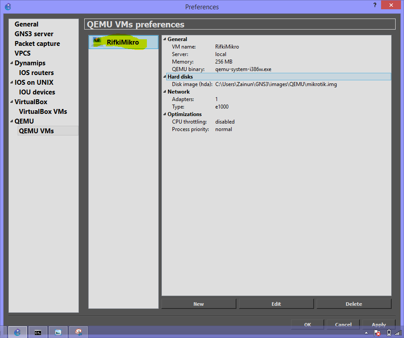Collapse the VirtualBox tree arrow
The width and height of the screenshot is (404, 338).
tap(11, 102)
